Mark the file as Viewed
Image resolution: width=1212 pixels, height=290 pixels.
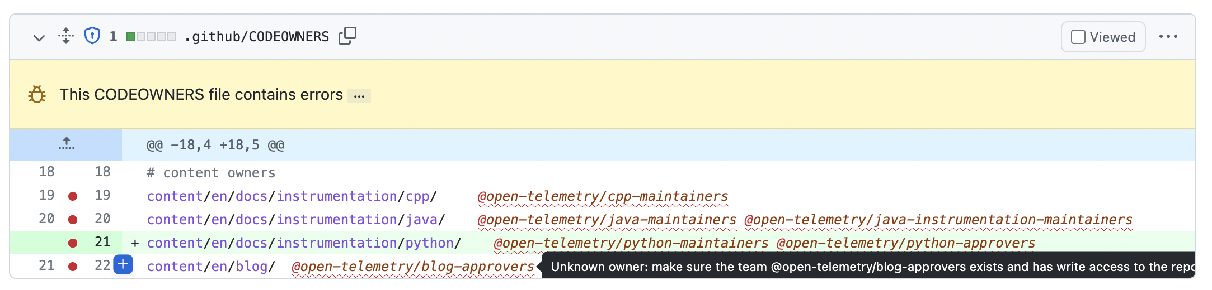[x=1103, y=37]
